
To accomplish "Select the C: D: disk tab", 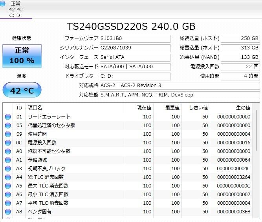I will tap(16, 15).
